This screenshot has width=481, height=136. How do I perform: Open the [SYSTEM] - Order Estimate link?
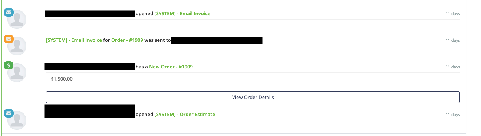[x=185, y=115]
